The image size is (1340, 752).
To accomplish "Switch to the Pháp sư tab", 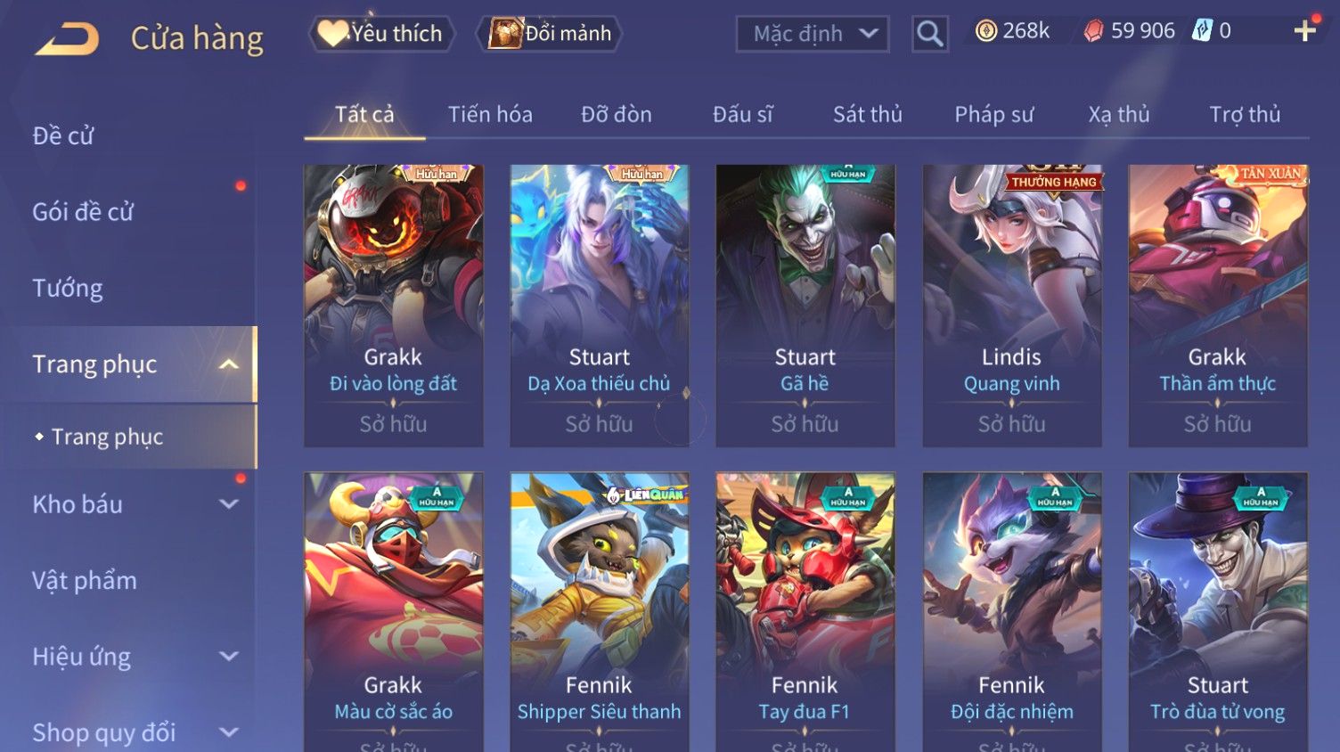I will coord(993,114).
